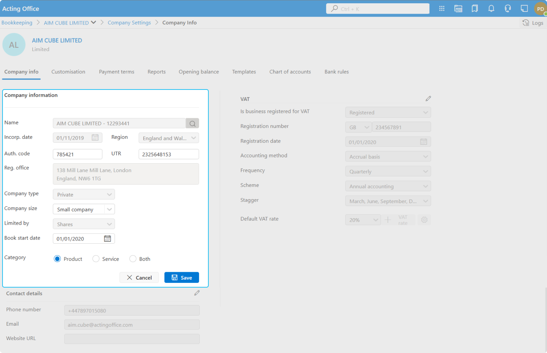Save the company information

(181, 278)
